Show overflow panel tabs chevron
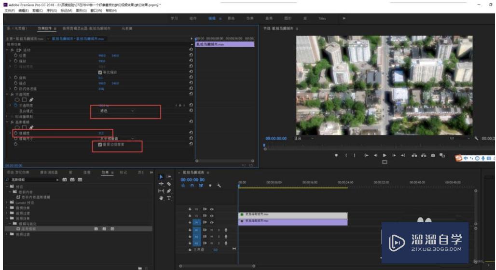 pos(151,172)
